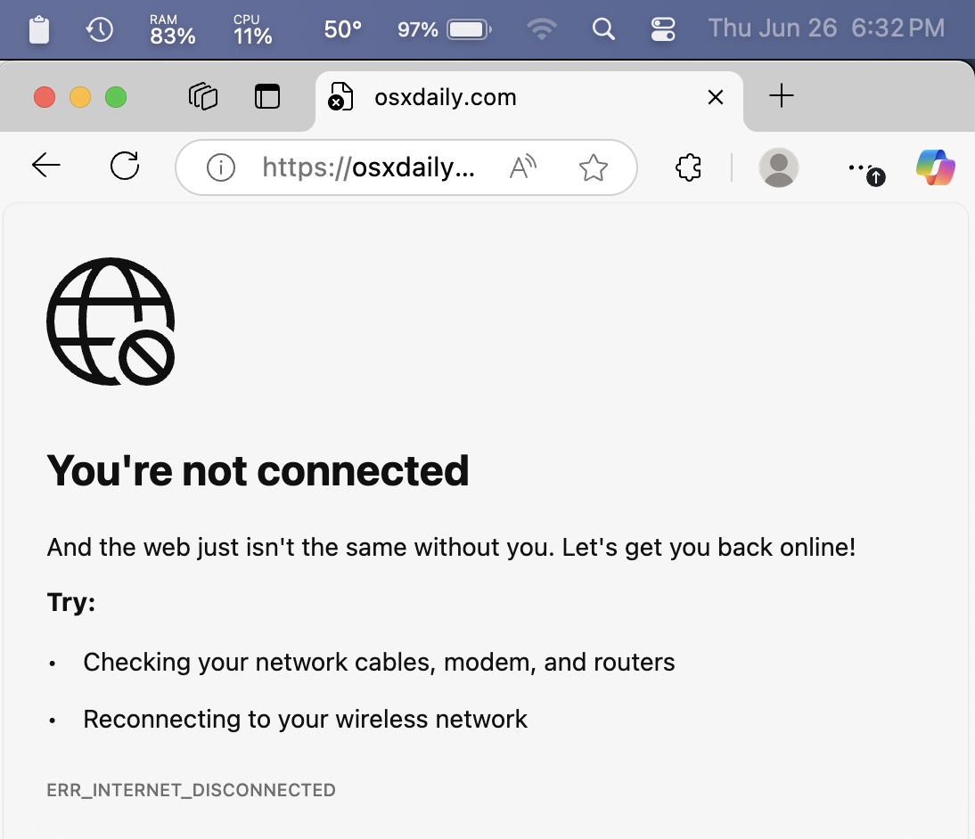Image resolution: width=975 pixels, height=839 pixels.
Task: View site information icon in address bar
Action: (x=220, y=167)
